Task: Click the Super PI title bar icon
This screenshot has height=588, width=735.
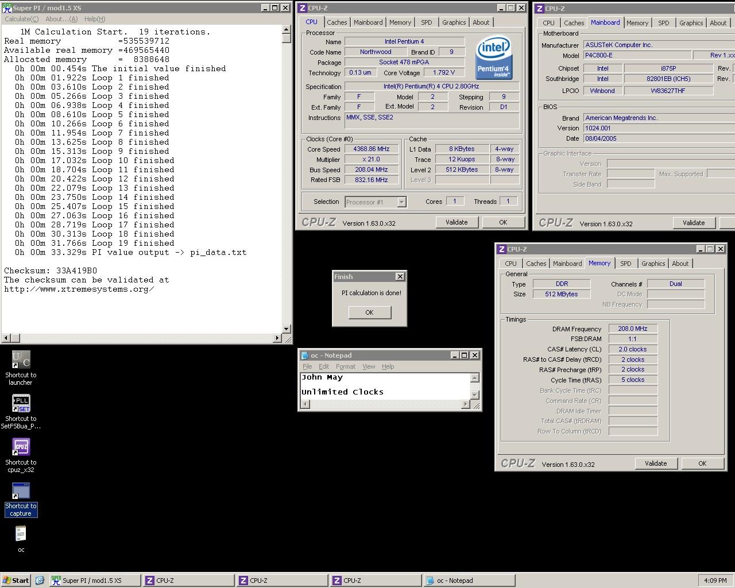Action: (x=7, y=8)
